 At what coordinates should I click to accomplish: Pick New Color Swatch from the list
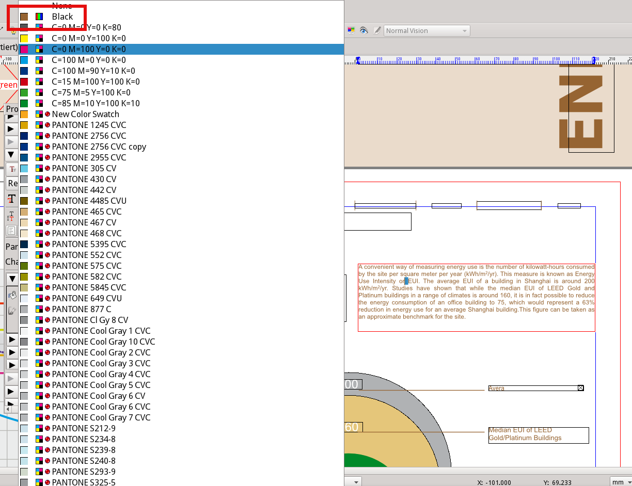[x=85, y=114]
